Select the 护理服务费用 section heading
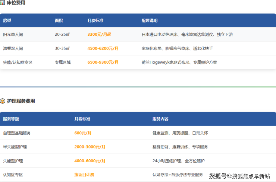The width and height of the screenshot is (276, 182). click(21, 101)
